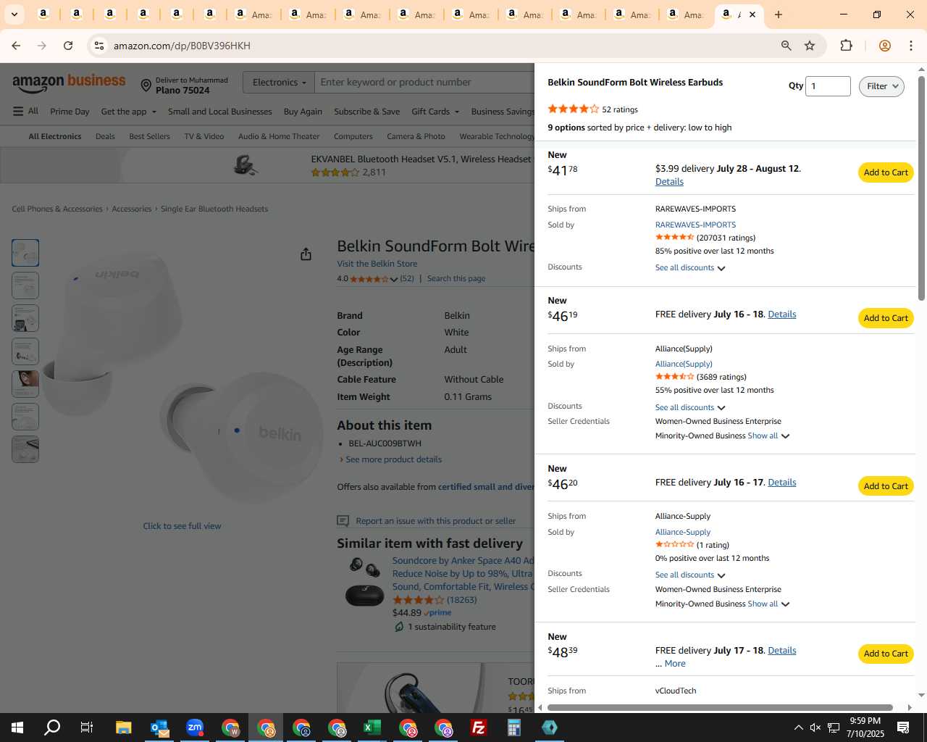Viewport: 927px width, 742px height.
Task: Open RAREWAVES-IMPORTS seller link
Action: coord(695,225)
